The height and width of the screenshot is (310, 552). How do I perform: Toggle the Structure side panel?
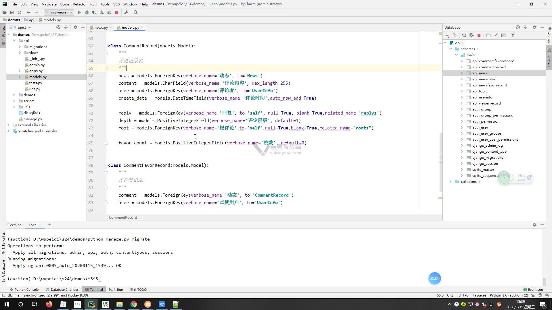coord(3,271)
